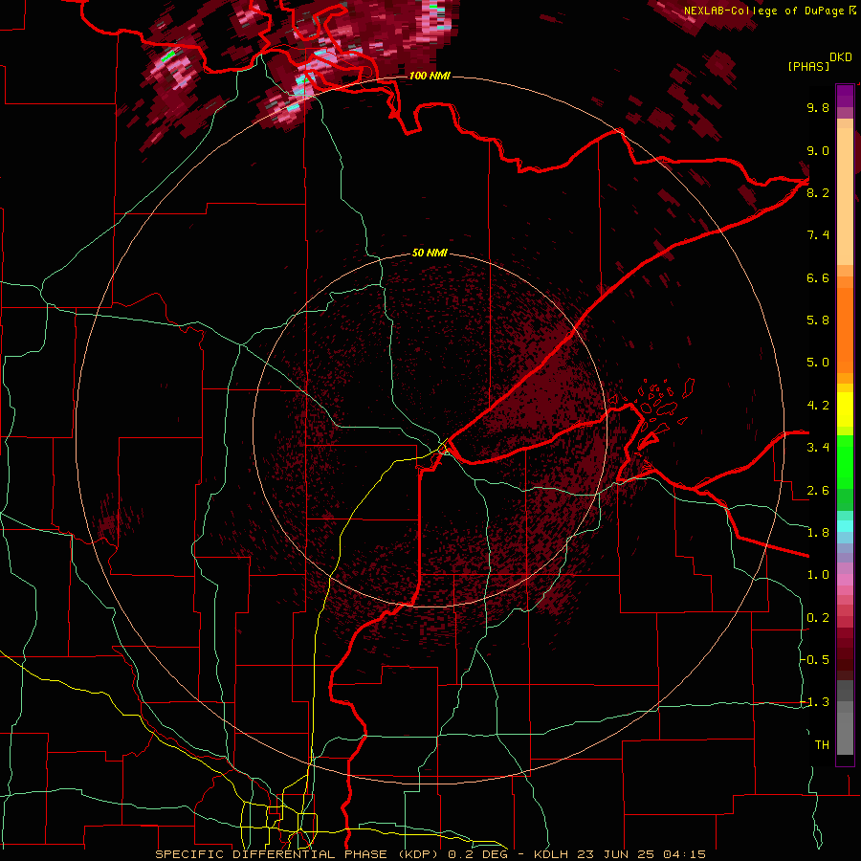Image resolution: width=861 pixels, height=861 pixels.
Task: Click the 8.2 value on the color scale
Action: [818, 192]
